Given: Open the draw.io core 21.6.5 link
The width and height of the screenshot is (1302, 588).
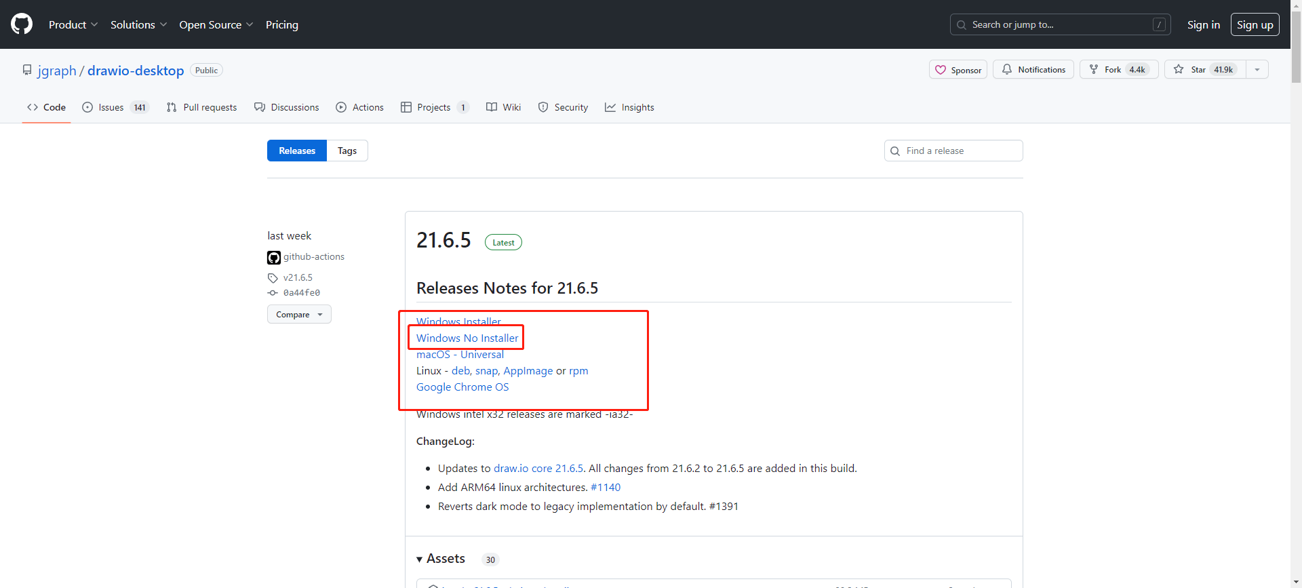Looking at the screenshot, I should [x=538, y=468].
